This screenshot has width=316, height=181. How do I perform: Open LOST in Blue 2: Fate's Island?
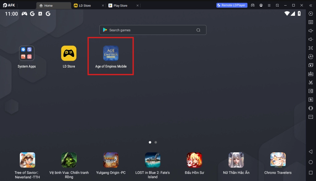(x=152, y=160)
